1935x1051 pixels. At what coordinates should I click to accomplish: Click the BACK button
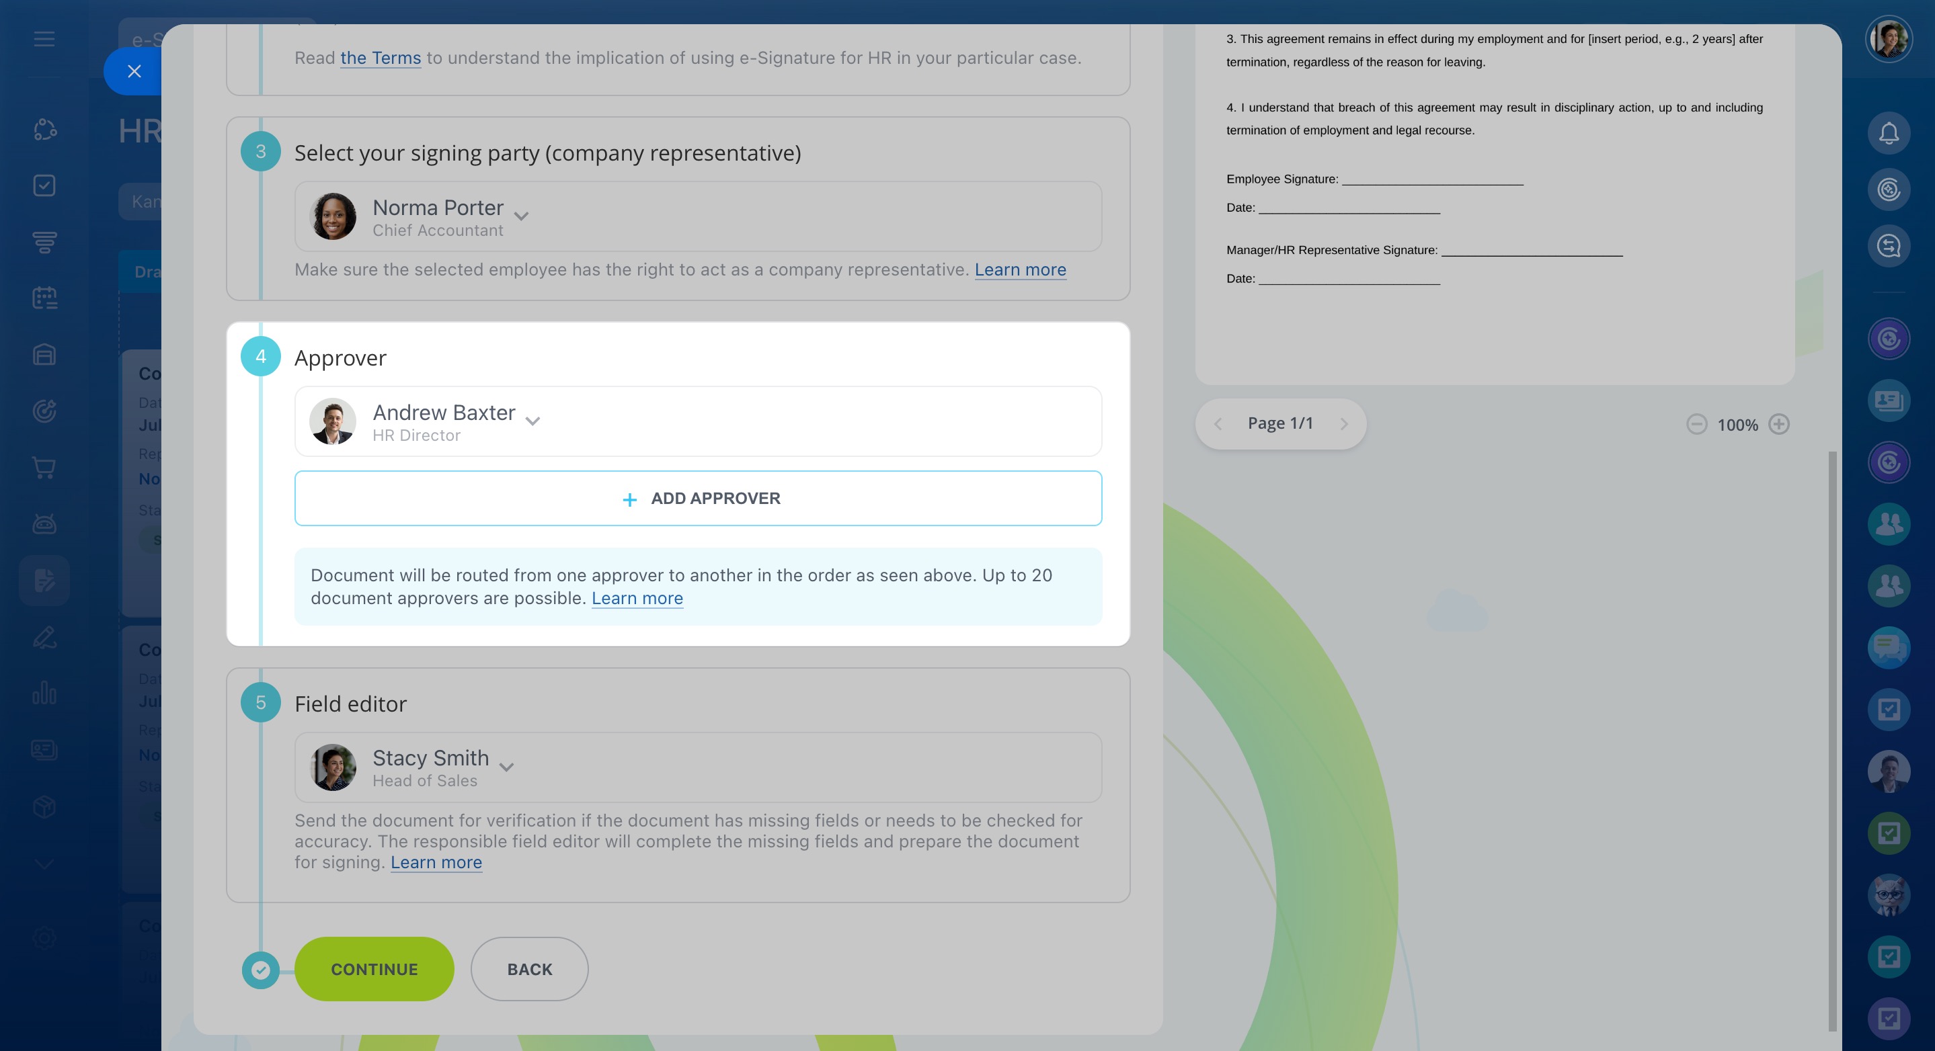(x=530, y=968)
